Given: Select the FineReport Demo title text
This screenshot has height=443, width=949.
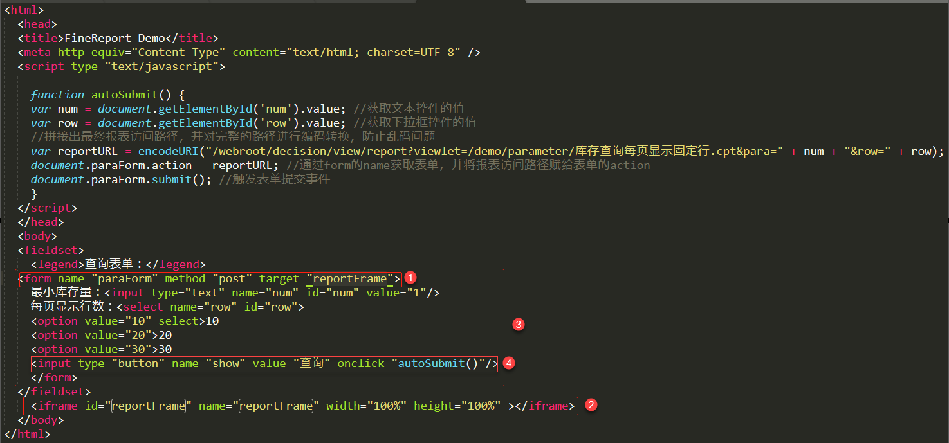Looking at the screenshot, I should click(x=114, y=38).
